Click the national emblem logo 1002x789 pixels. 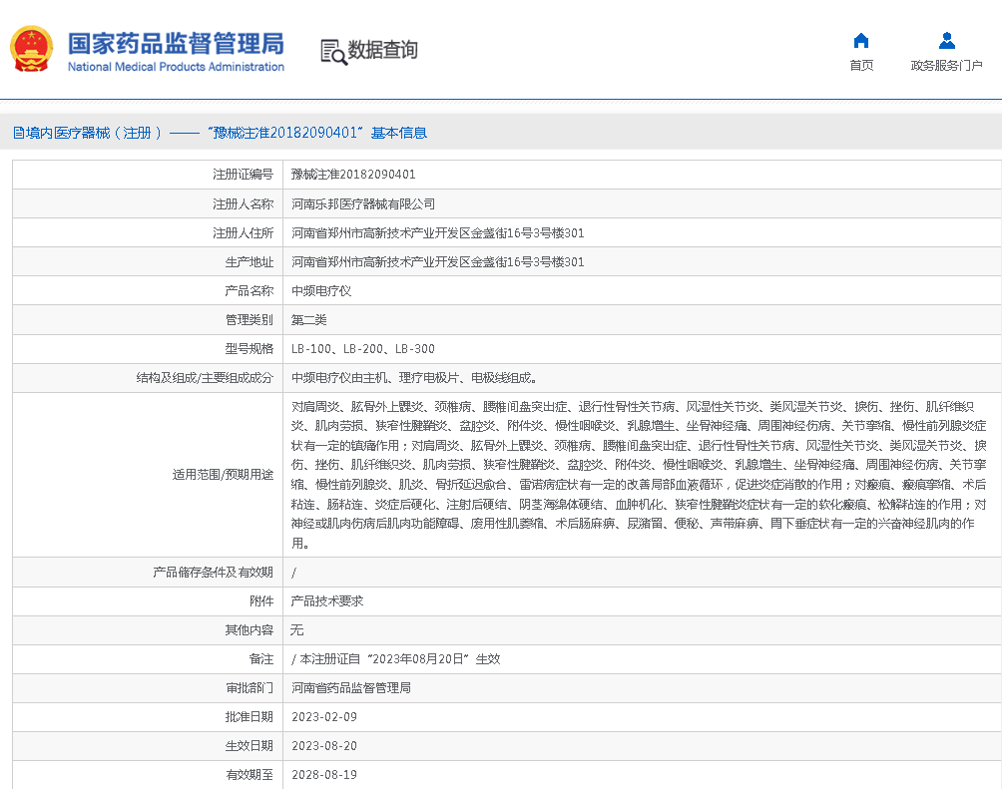32,50
